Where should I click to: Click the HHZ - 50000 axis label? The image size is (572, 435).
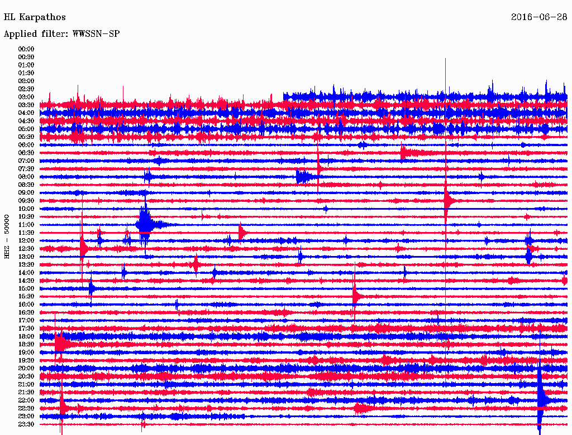(7, 236)
